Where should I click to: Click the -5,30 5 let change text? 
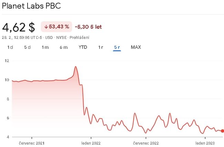[x=89, y=27]
